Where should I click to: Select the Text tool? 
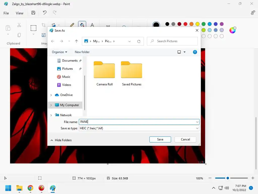[92, 25]
